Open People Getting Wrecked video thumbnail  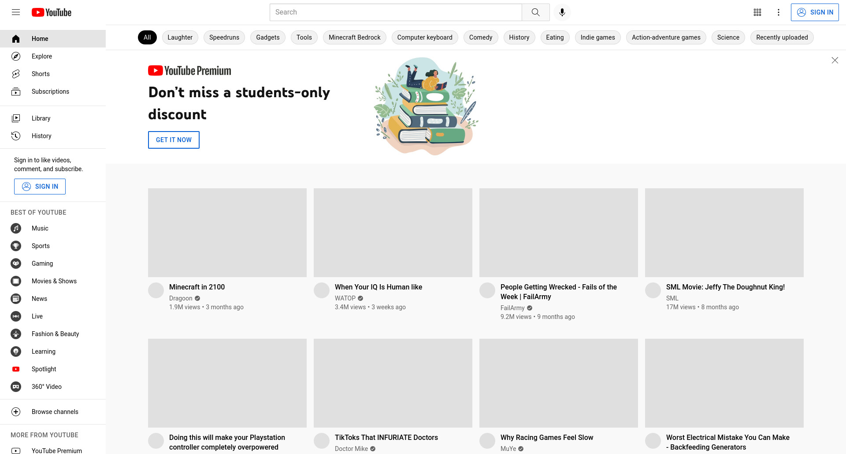pyautogui.click(x=559, y=233)
